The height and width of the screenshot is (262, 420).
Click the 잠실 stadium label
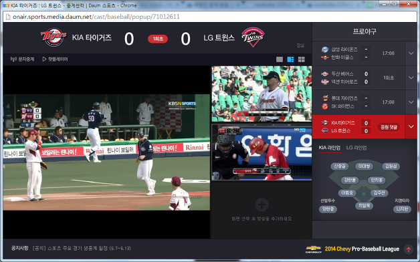(300, 45)
